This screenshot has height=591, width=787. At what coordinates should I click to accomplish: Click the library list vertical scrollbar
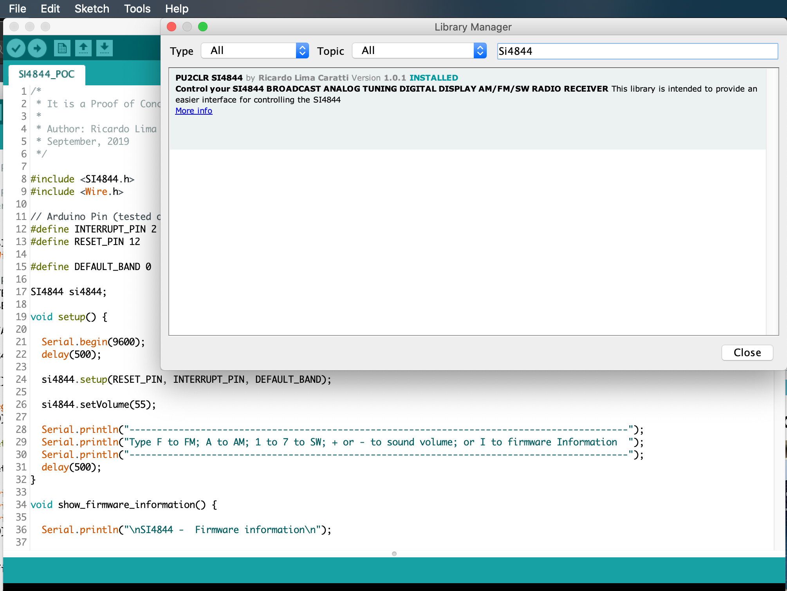(x=772, y=202)
